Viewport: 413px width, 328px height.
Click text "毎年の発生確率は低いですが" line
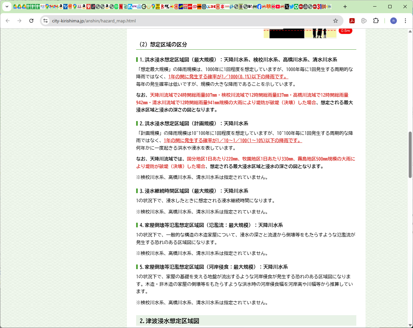click(x=216, y=84)
